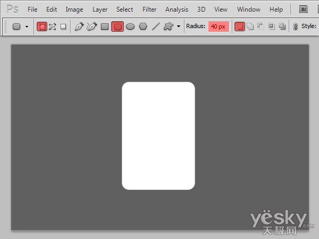The height and width of the screenshot is (239, 319).
Task: Open the Window menu
Action: point(249,10)
